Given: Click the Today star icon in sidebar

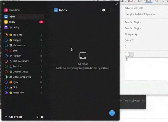Looking at the screenshot, I should pyautogui.click(x=6, y=22).
